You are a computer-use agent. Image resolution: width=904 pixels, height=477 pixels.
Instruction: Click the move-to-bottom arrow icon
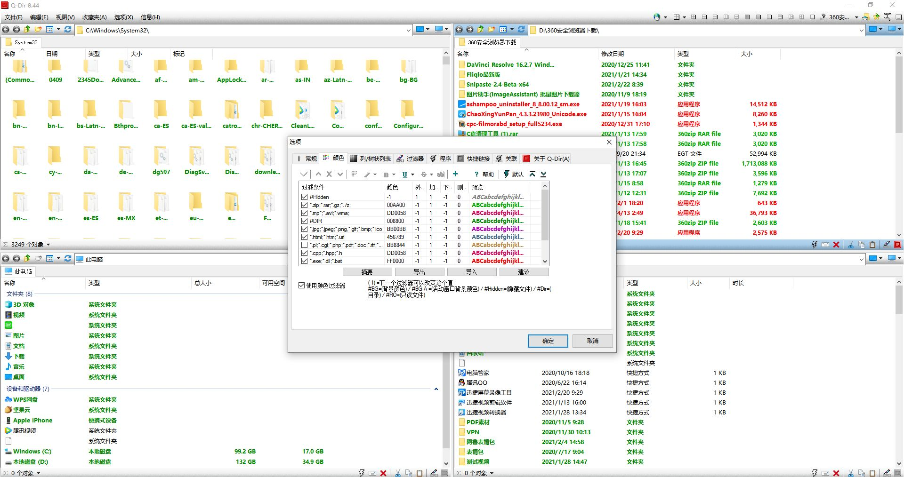click(543, 174)
